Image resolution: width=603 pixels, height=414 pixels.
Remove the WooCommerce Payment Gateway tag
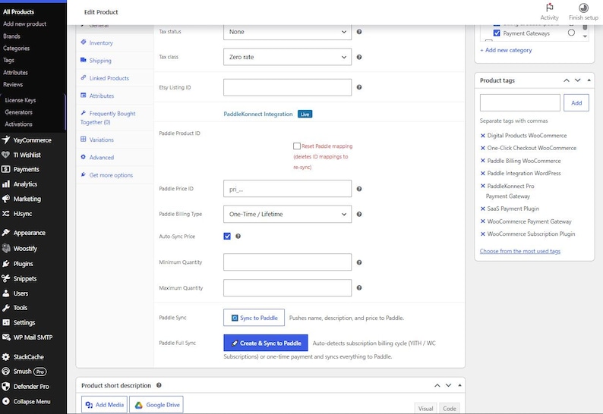click(x=483, y=221)
